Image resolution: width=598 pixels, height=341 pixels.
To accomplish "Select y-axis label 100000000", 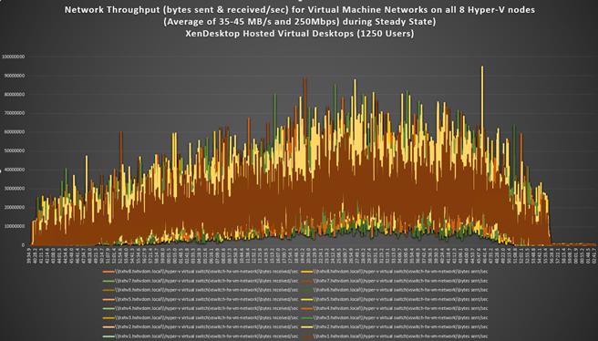I will pyautogui.click(x=14, y=57).
